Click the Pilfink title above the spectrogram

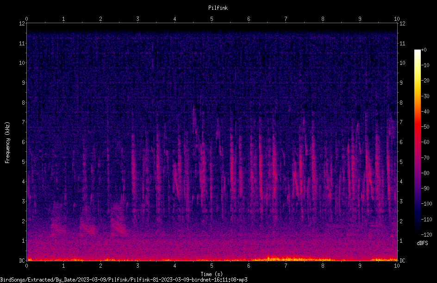pos(218,8)
